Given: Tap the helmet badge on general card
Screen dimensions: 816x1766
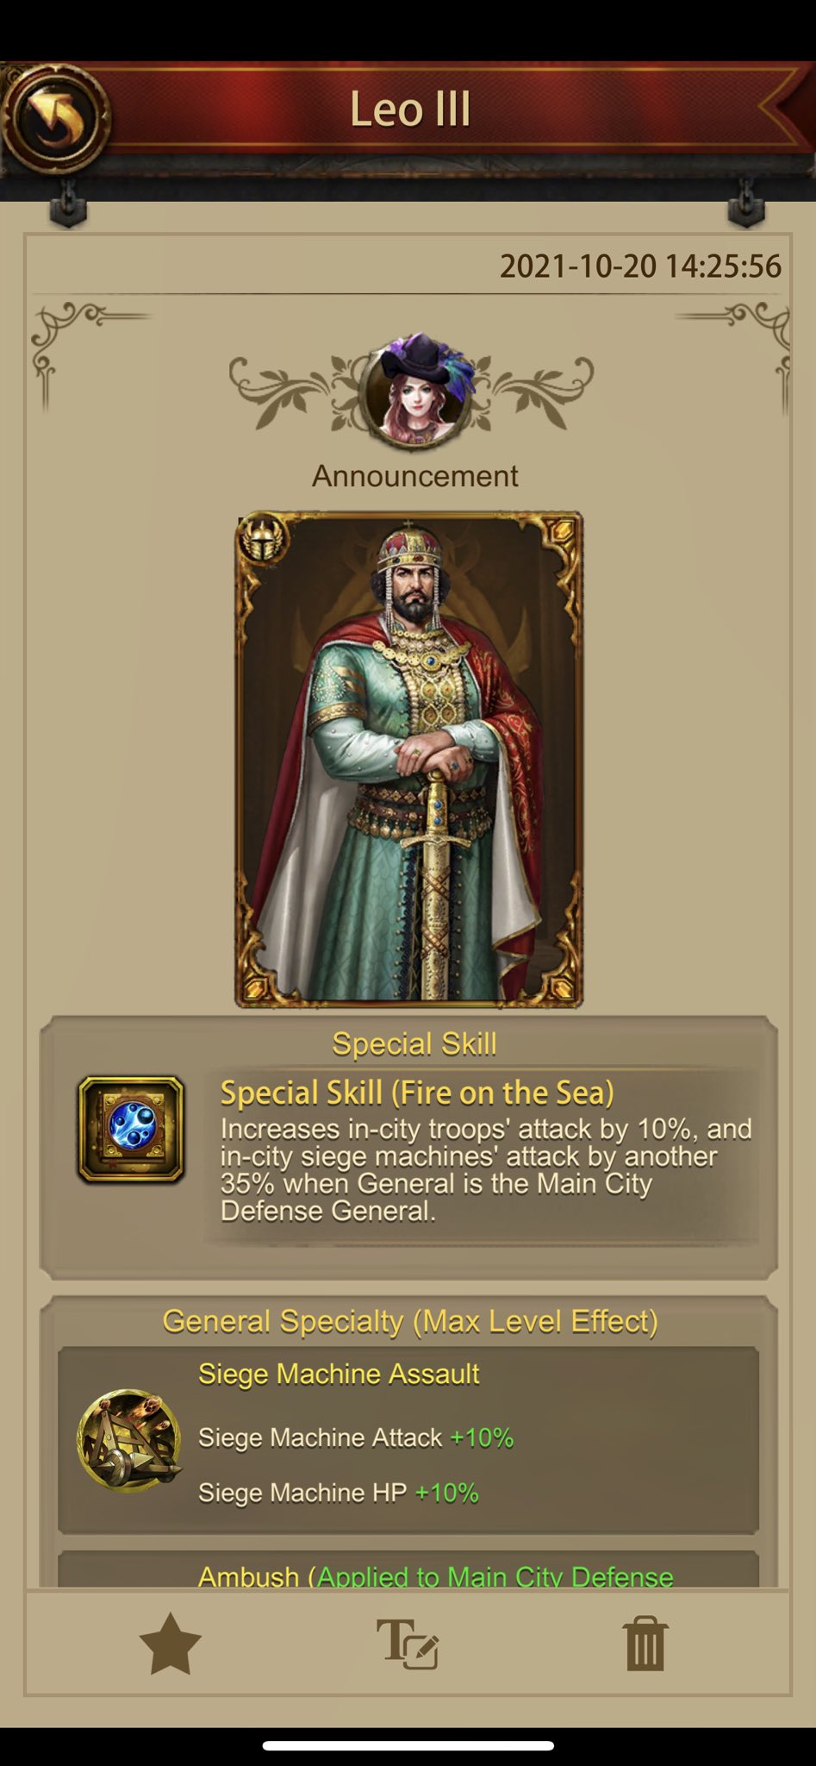Looking at the screenshot, I should point(263,539).
